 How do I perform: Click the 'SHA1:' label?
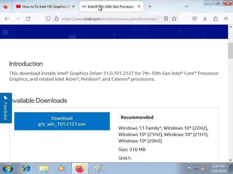pos(125,158)
